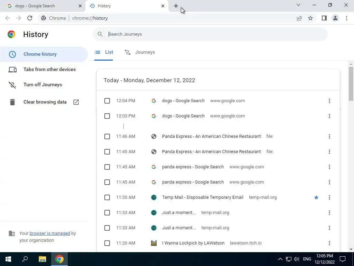This screenshot has width=354, height=266.
Task: Open Chrome's three-dot main menu
Action: (346, 18)
